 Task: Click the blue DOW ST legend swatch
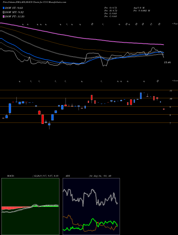(x=4, y=8)
